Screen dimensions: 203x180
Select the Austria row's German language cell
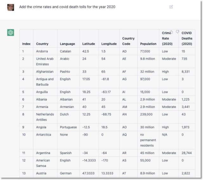coord(66,173)
